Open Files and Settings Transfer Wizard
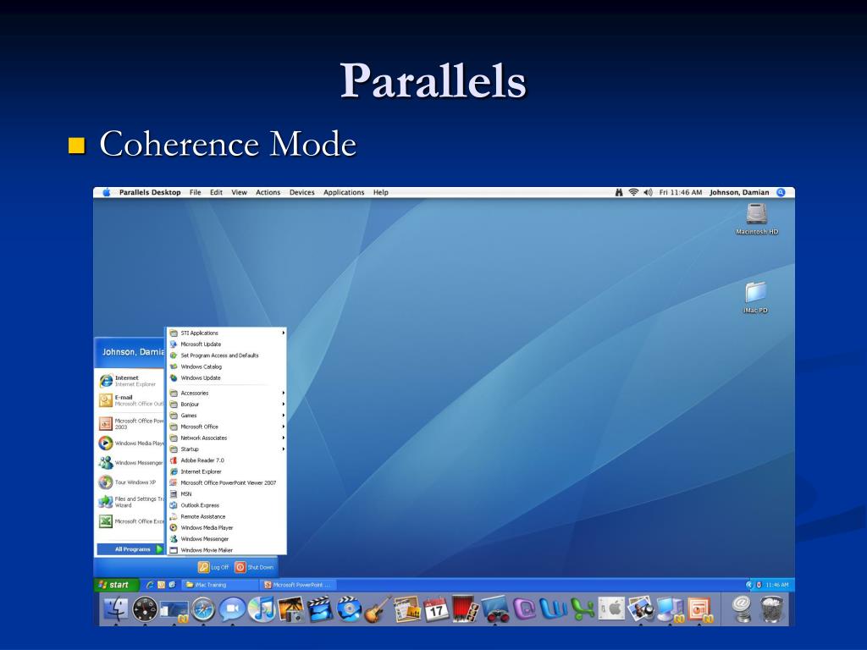This screenshot has height=650, width=867. click(x=130, y=502)
